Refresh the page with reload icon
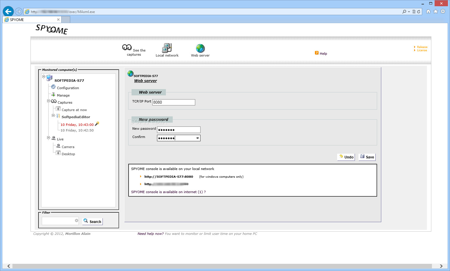 pyautogui.click(x=419, y=12)
